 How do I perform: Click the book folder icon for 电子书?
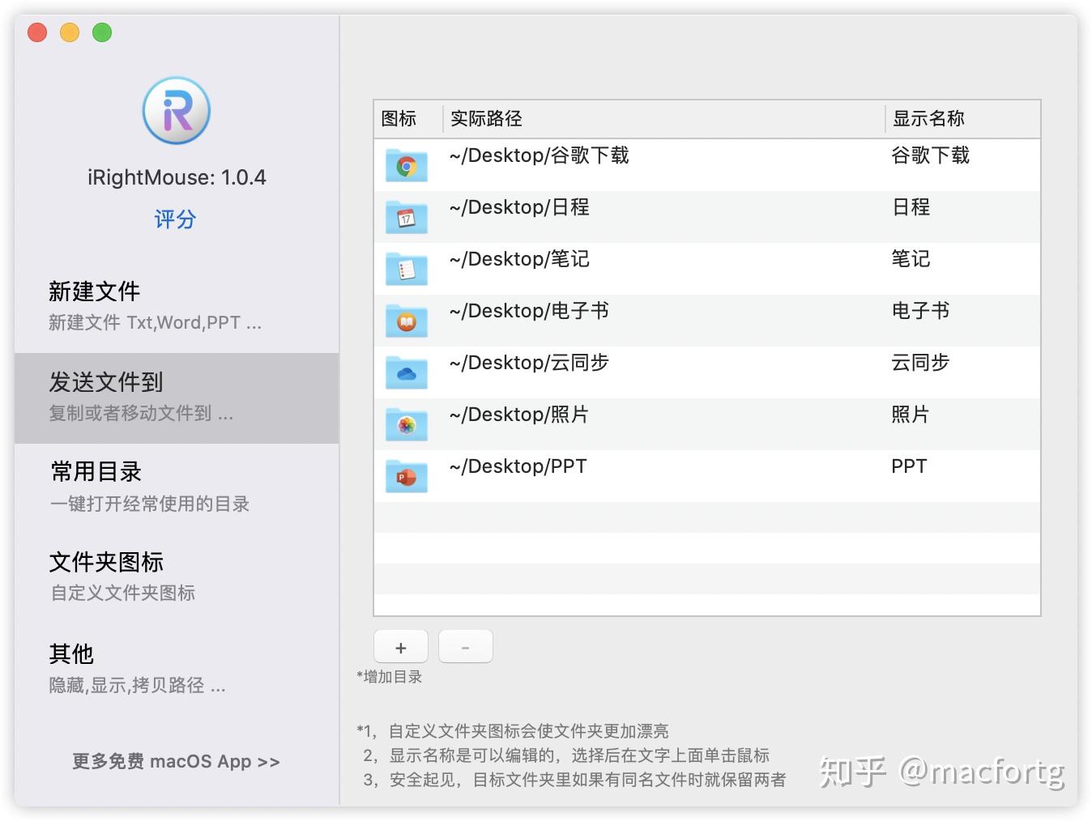coord(406,320)
